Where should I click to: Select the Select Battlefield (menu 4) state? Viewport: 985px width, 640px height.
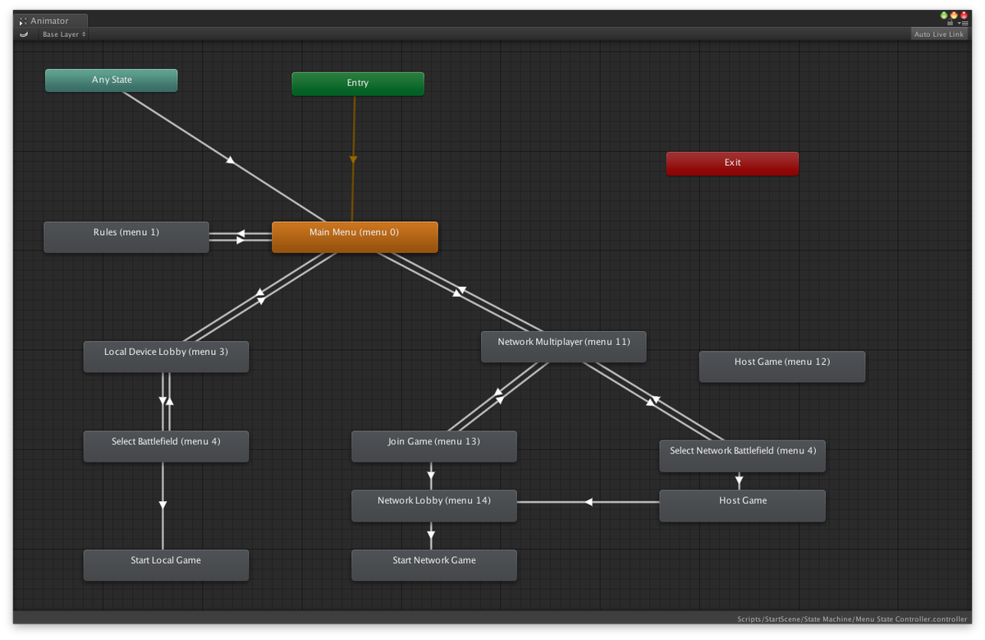click(x=166, y=446)
